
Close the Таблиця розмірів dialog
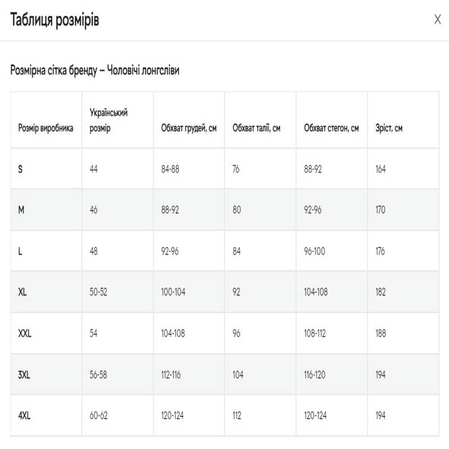(437, 20)
